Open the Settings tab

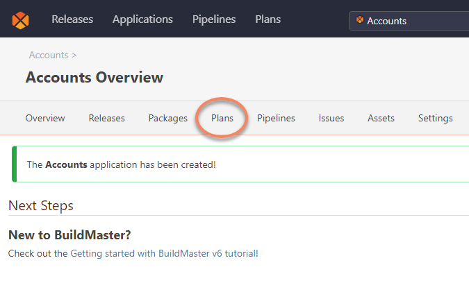tap(435, 119)
